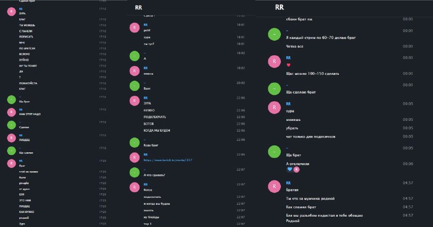
Task: Open the twitch.tv link sent by RR
Action: 168,160
